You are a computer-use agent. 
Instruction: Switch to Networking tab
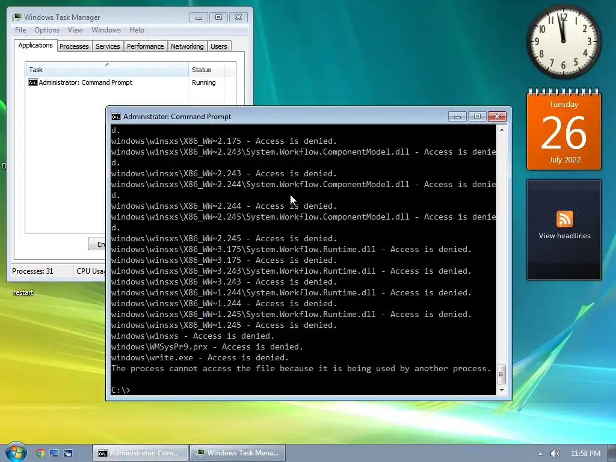(187, 46)
